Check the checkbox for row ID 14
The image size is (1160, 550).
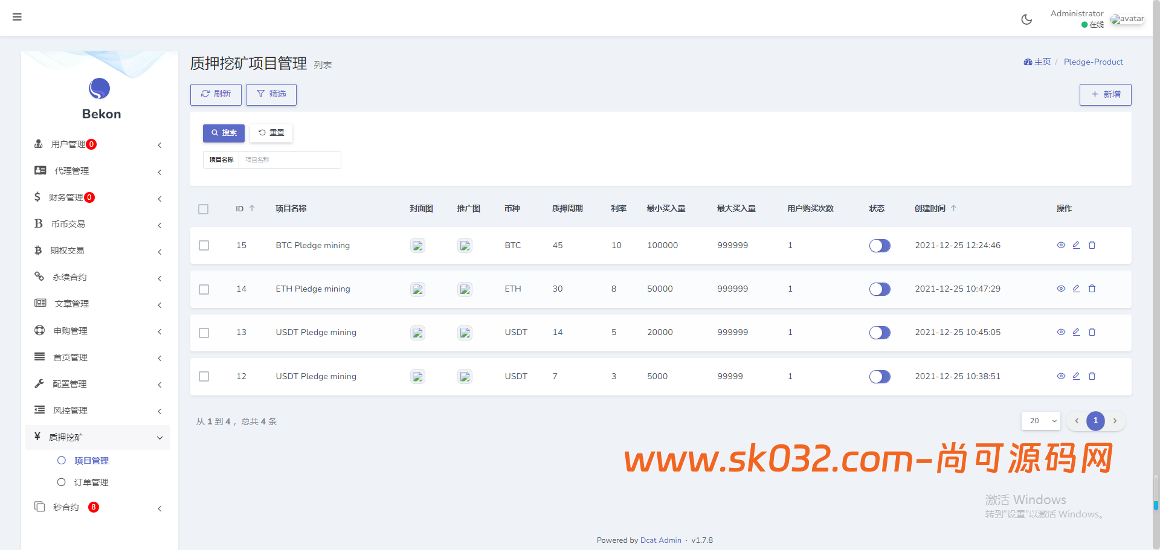(204, 289)
